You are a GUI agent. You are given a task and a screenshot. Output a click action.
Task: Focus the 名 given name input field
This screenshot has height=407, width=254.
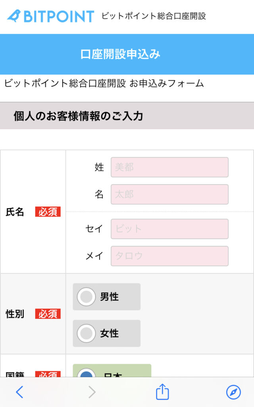click(x=169, y=194)
